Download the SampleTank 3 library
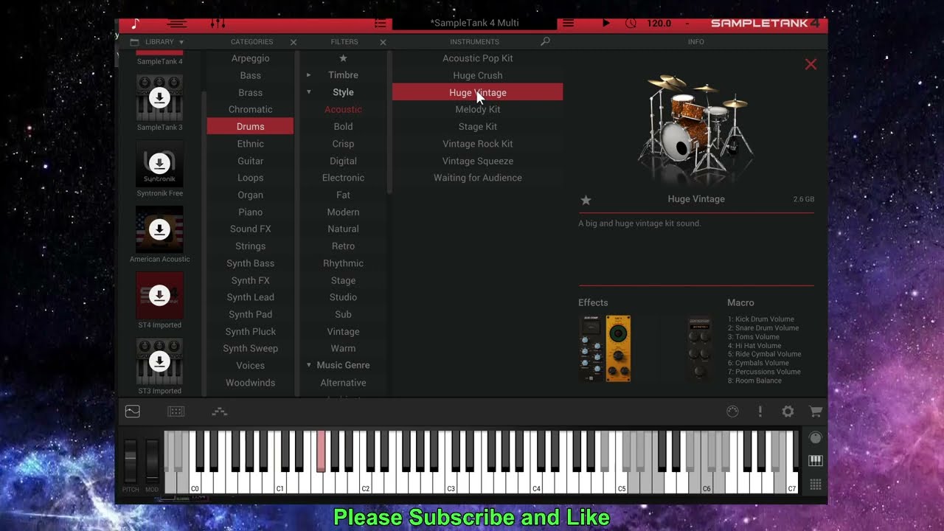Image resolution: width=944 pixels, height=531 pixels. (x=159, y=97)
